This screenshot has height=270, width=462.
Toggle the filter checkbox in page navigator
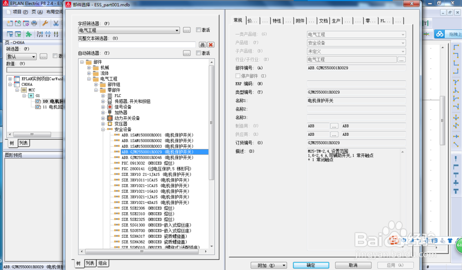pos(55,56)
